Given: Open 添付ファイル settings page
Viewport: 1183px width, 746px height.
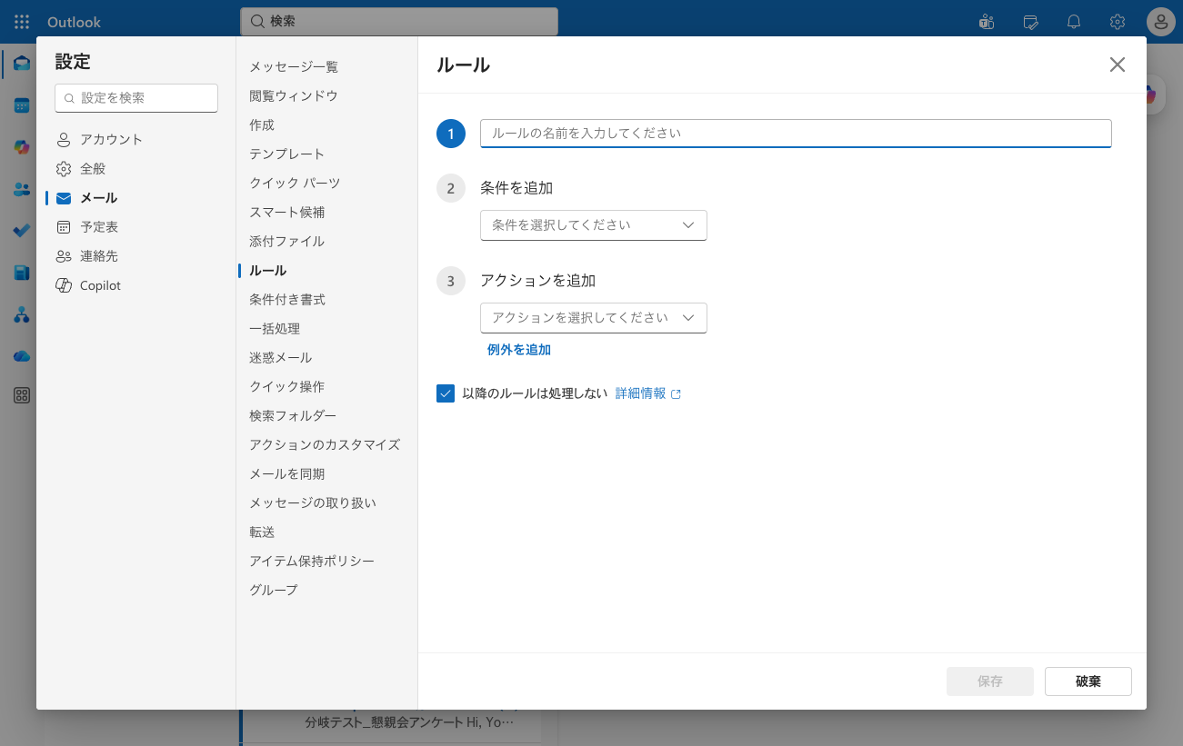Looking at the screenshot, I should (286, 241).
